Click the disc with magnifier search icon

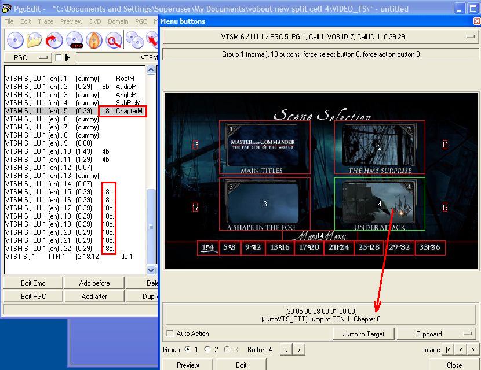pyautogui.click(x=114, y=40)
